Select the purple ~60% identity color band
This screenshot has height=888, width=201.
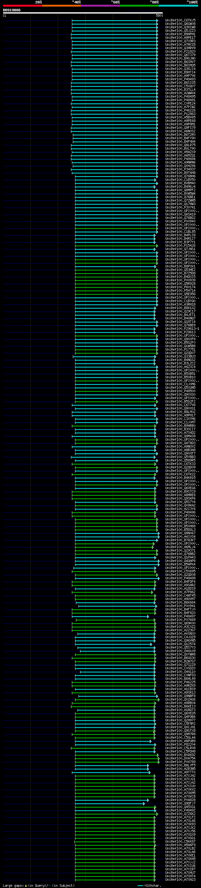[x=101, y=6]
